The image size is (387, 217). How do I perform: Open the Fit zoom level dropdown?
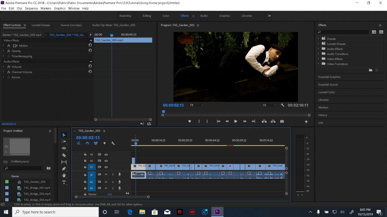tap(197, 105)
